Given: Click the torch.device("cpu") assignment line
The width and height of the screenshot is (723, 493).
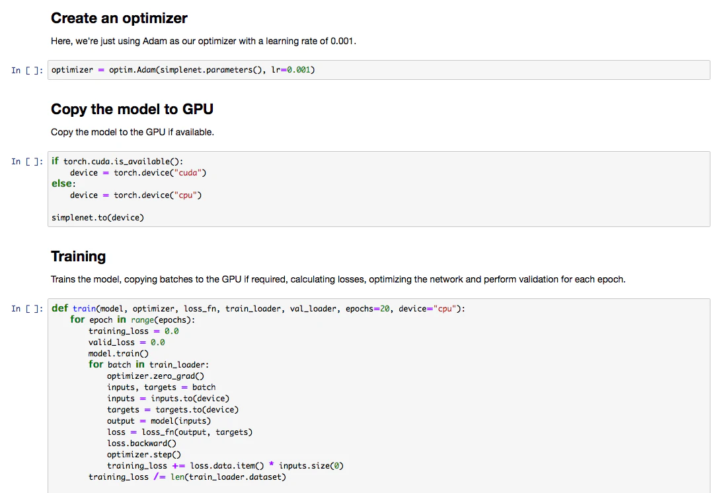Looking at the screenshot, I should tap(135, 195).
